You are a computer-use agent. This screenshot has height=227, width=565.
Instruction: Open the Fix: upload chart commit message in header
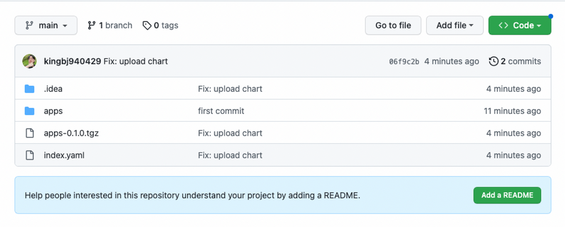click(136, 61)
